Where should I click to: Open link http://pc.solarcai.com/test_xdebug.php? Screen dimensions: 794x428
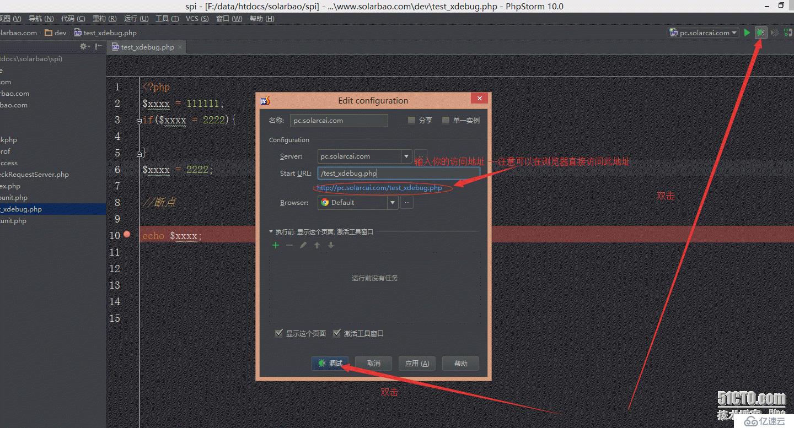(x=379, y=188)
